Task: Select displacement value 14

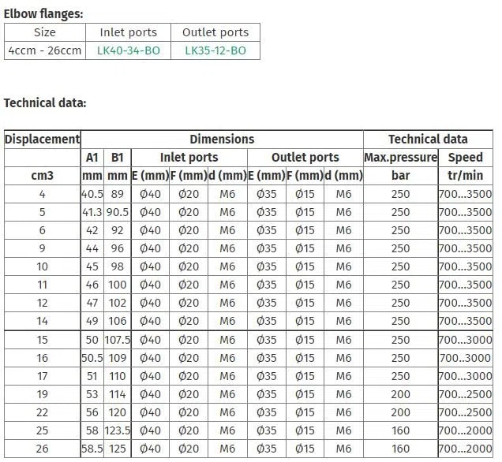Action: click(43, 321)
